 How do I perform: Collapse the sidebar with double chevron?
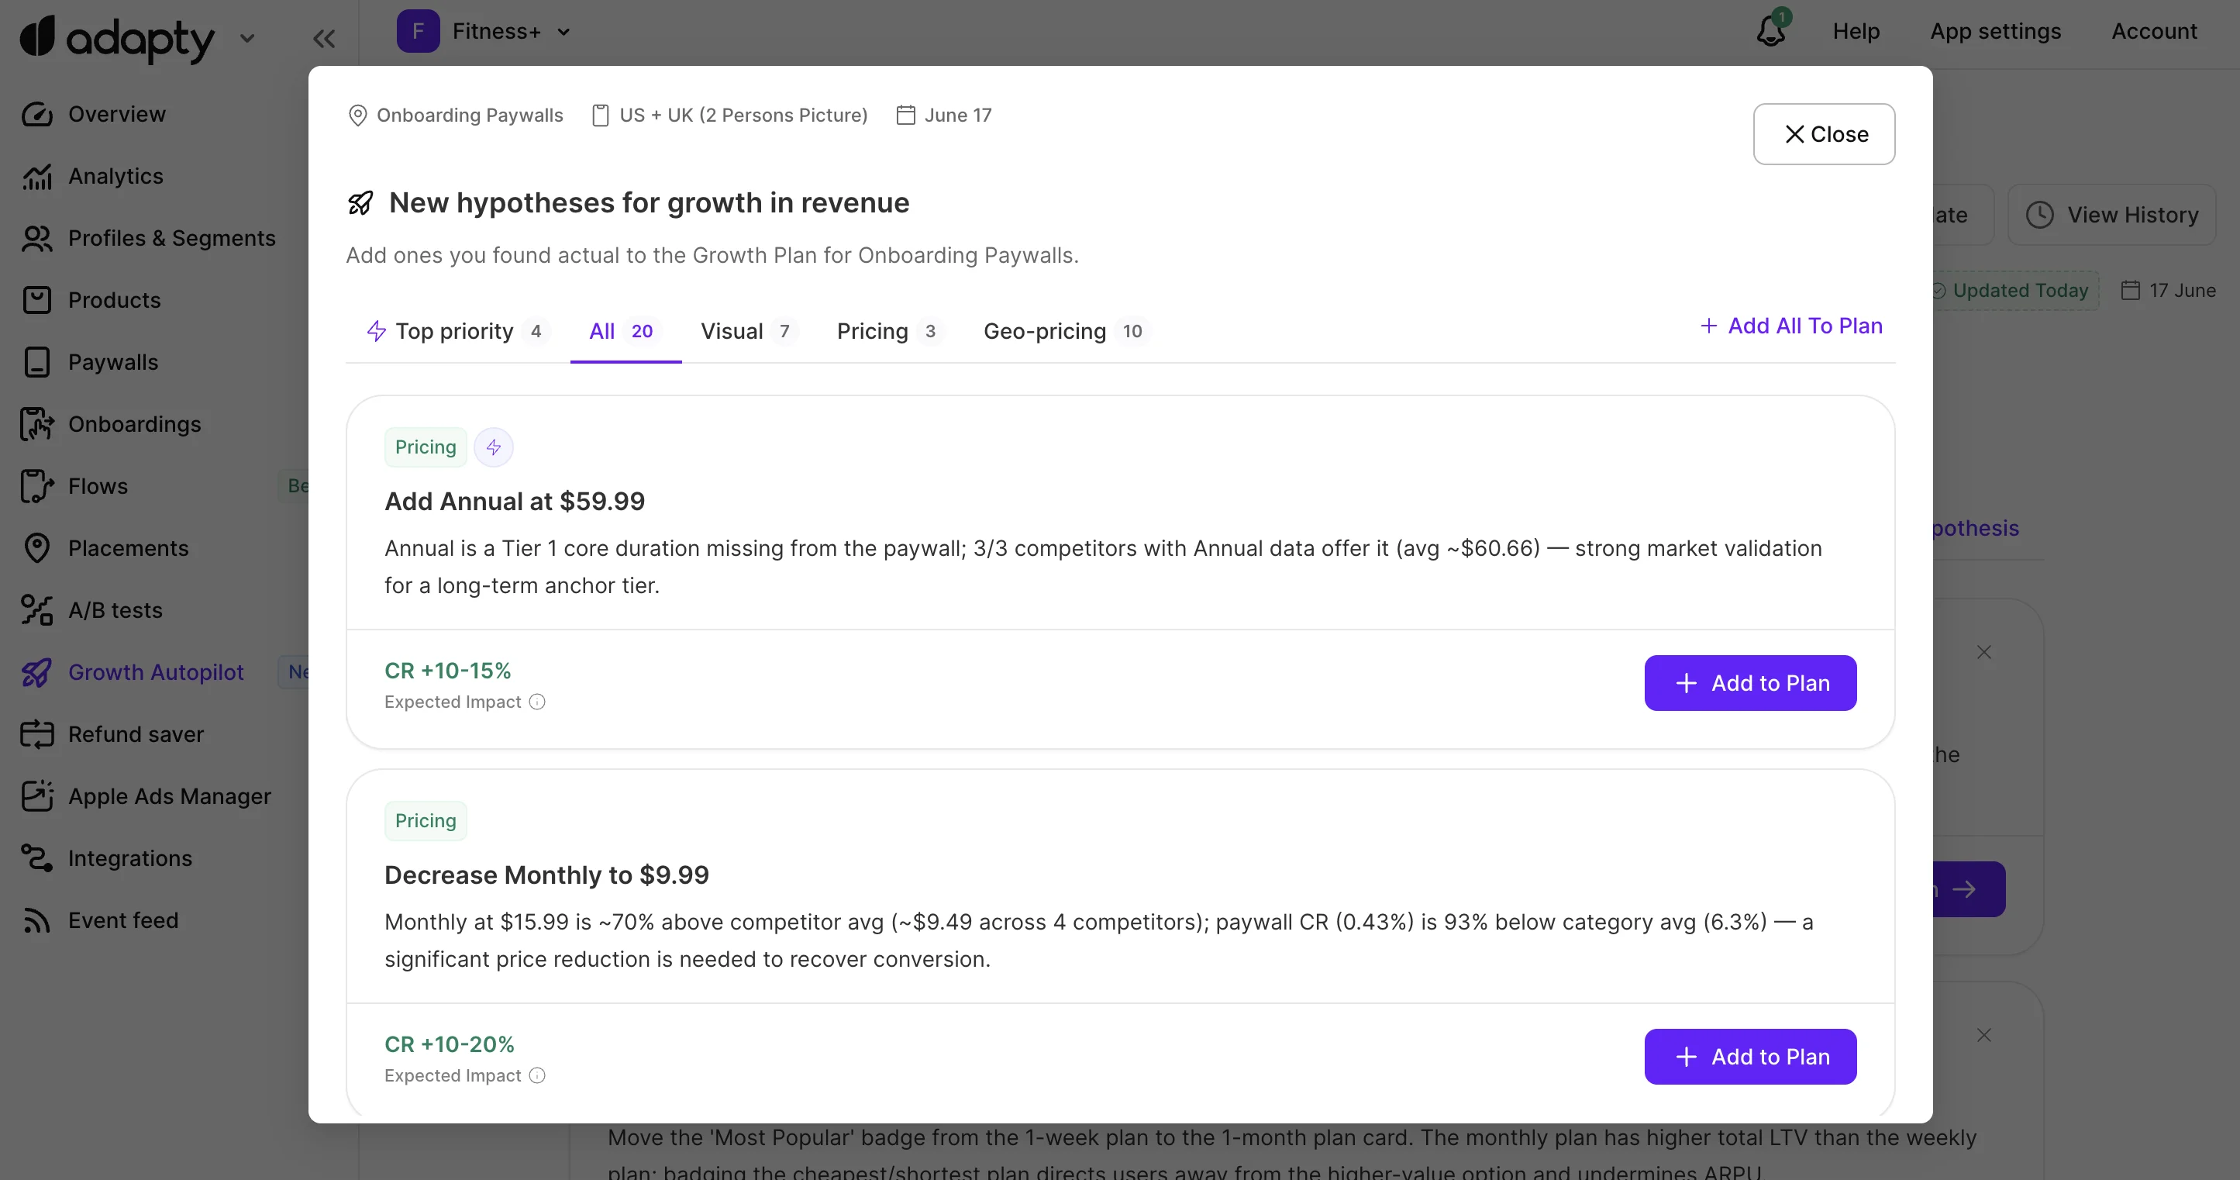click(x=324, y=38)
